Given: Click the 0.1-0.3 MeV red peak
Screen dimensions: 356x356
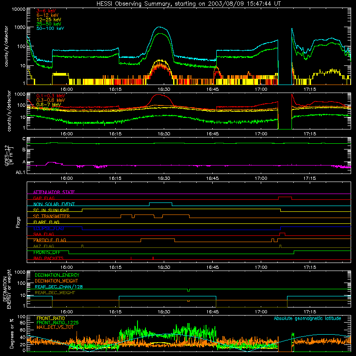Looking at the screenshot, I should [159, 95].
